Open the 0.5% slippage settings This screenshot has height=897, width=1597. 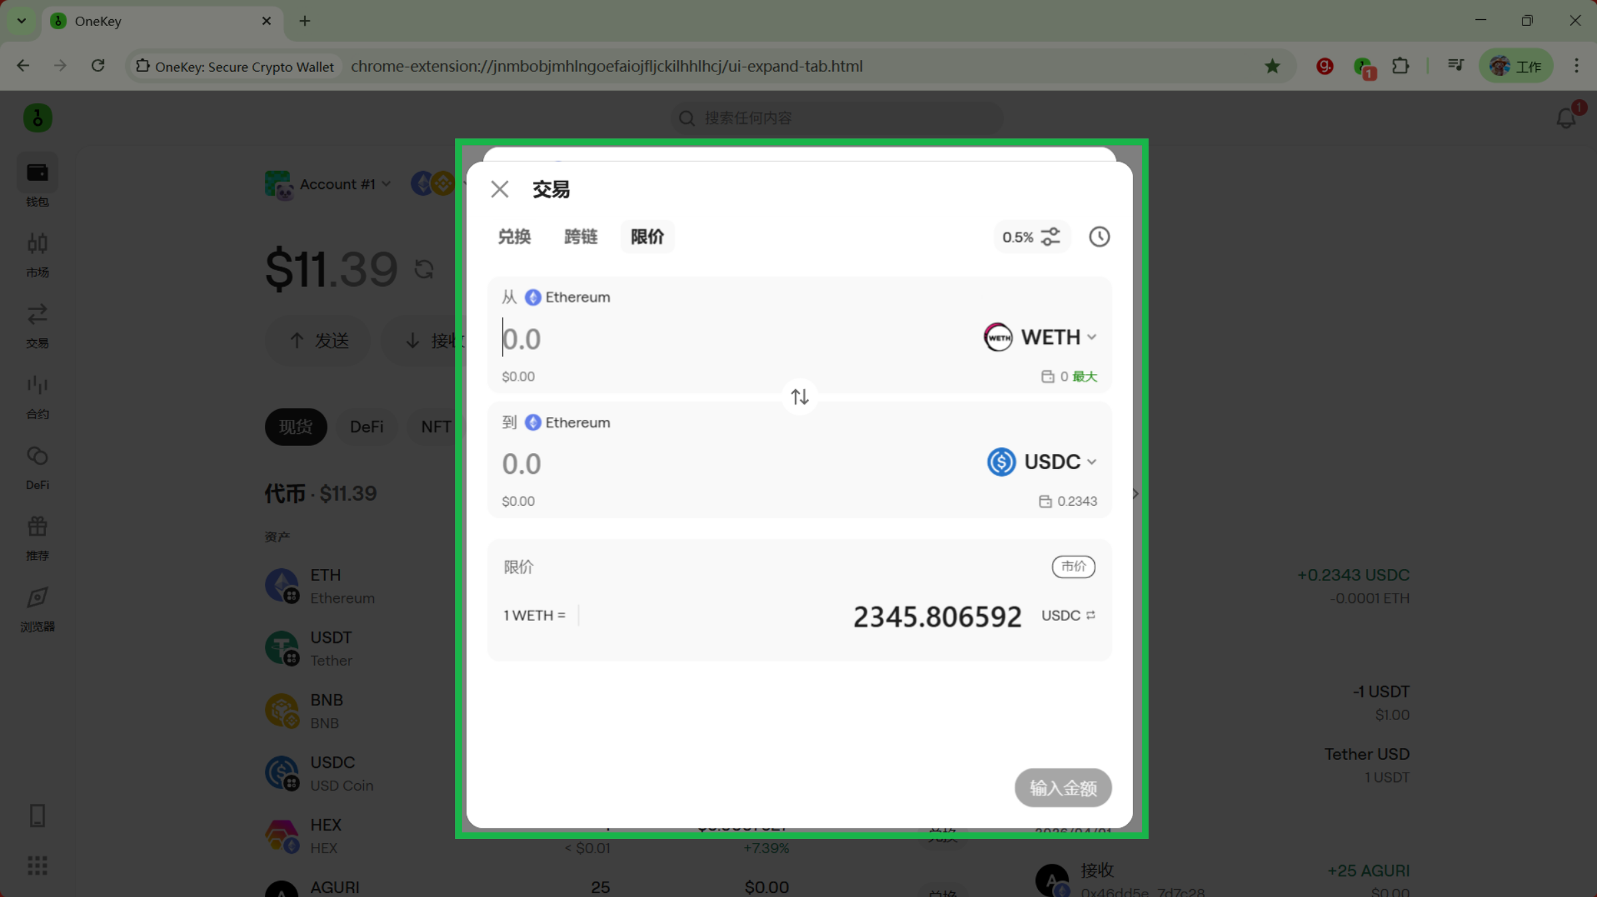(x=1031, y=237)
